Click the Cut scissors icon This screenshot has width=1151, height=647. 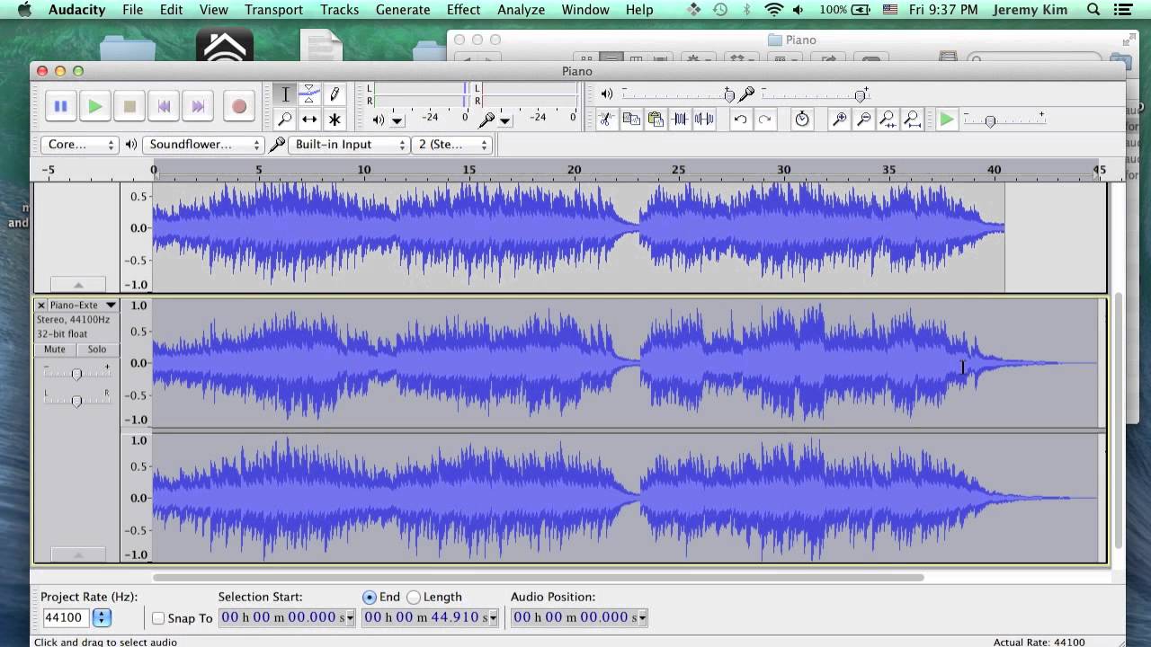pyautogui.click(x=606, y=119)
